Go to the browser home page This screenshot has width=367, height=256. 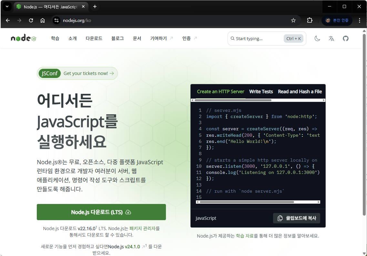point(43,20)
